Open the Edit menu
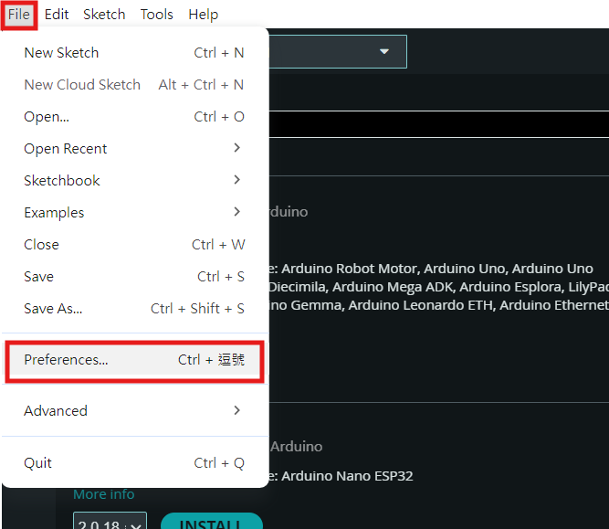Screen dimensions: 609x529 point(57,15)
